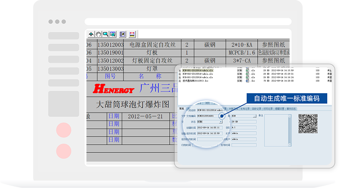This screenshot has height=188, width=340.
Task: Open the 打印记录 tab
Action: click(x=268, y=109)
